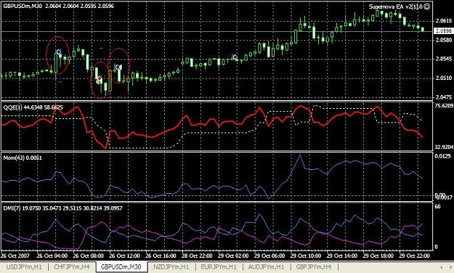The width and height of the screenshot is (454, 273).
Task: Click the 26 Oct 08:00 time label
Action: click(89, 256)
